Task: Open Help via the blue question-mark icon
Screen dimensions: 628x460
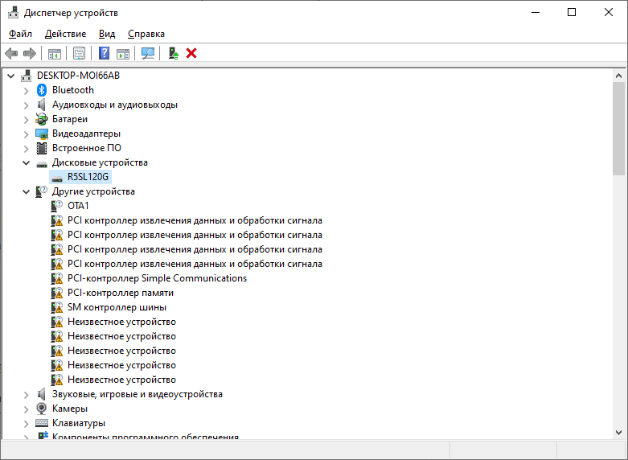Action: (x=105, y=53)
